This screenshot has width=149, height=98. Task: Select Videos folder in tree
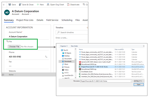tap(65, 70)
